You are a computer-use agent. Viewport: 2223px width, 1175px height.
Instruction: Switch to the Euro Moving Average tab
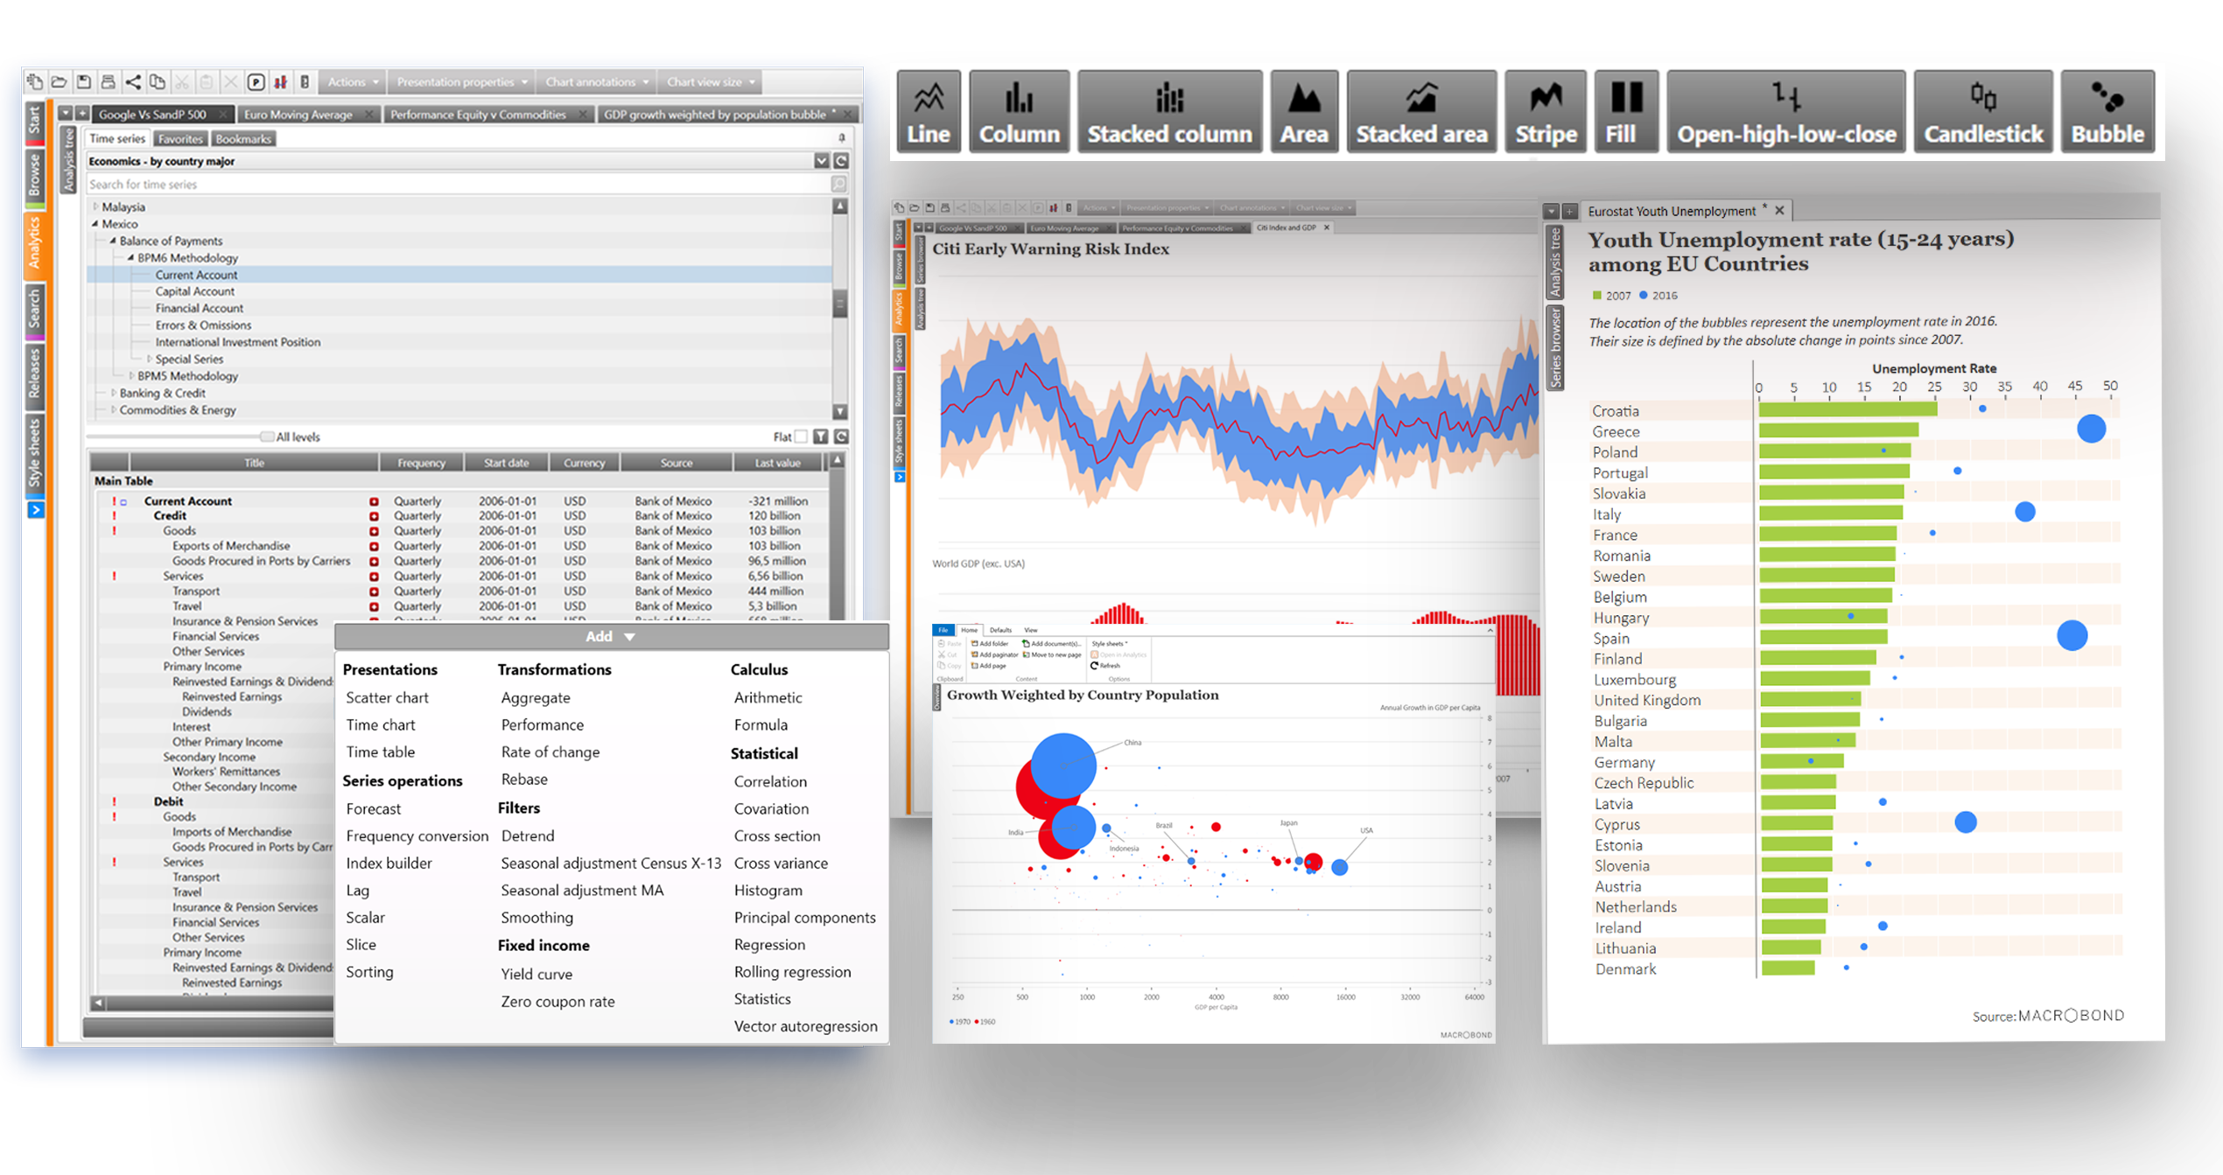pos(298,115)
